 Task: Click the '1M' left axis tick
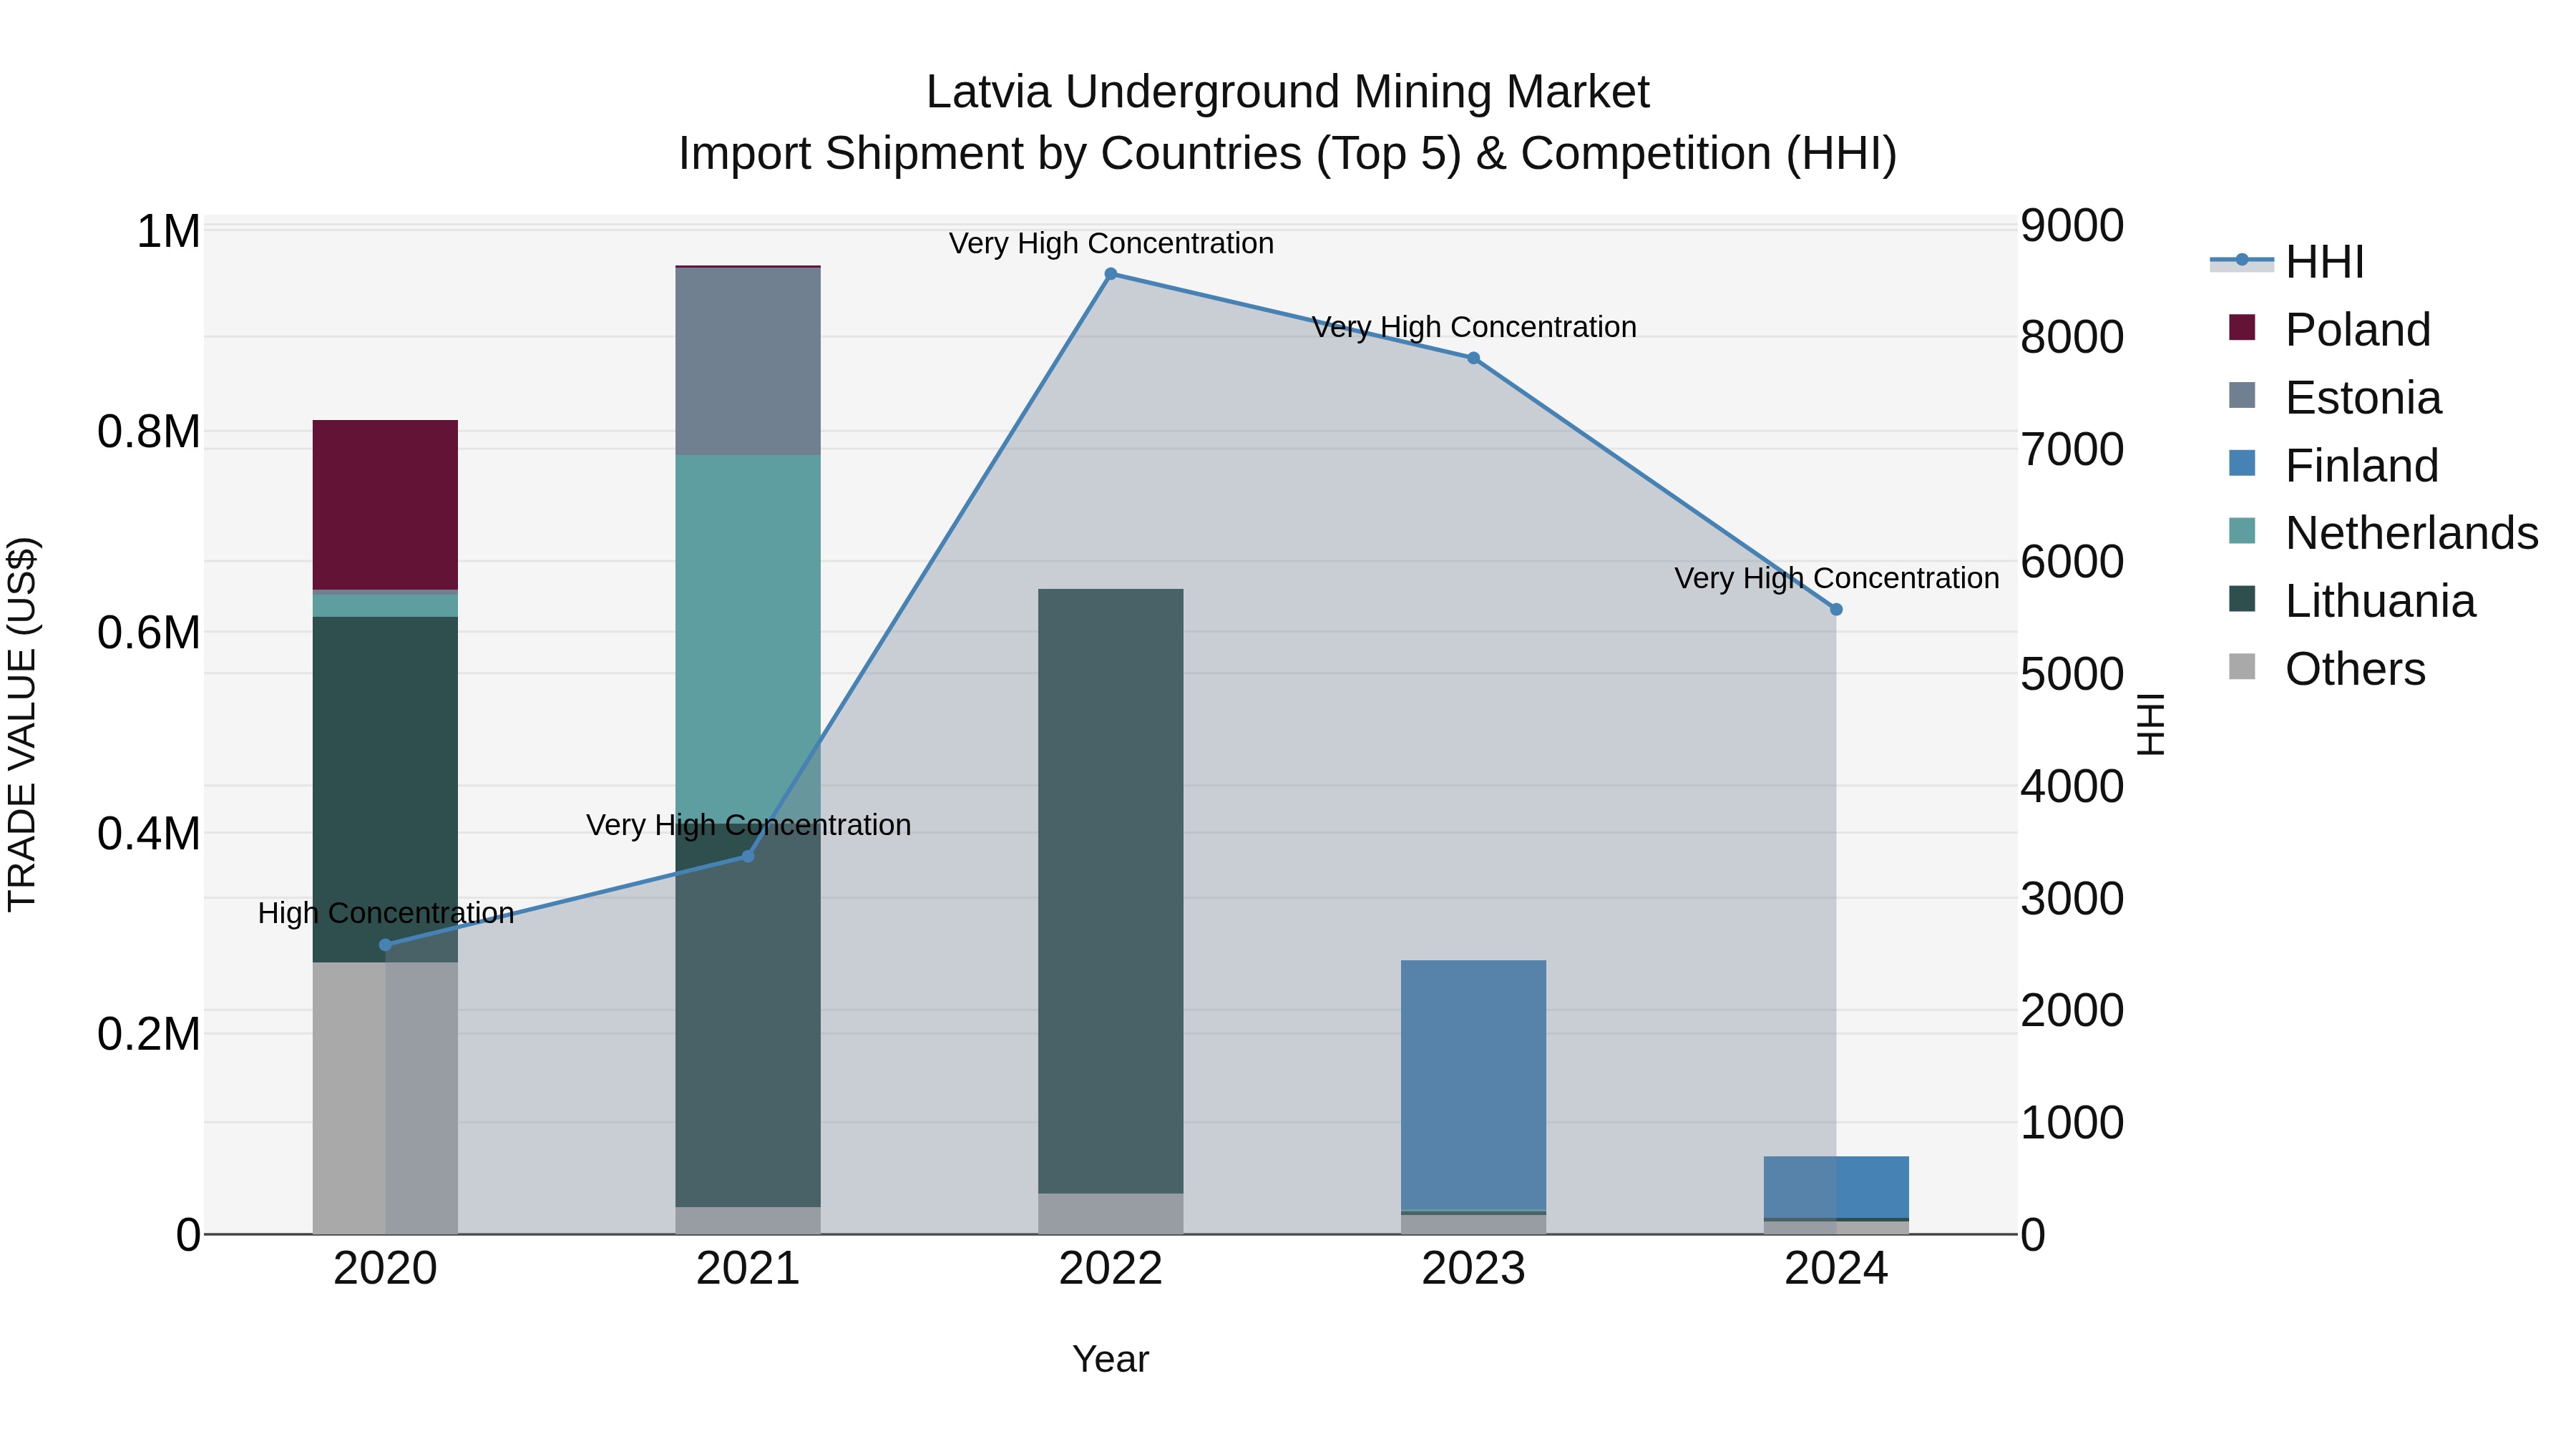[168, 232]
